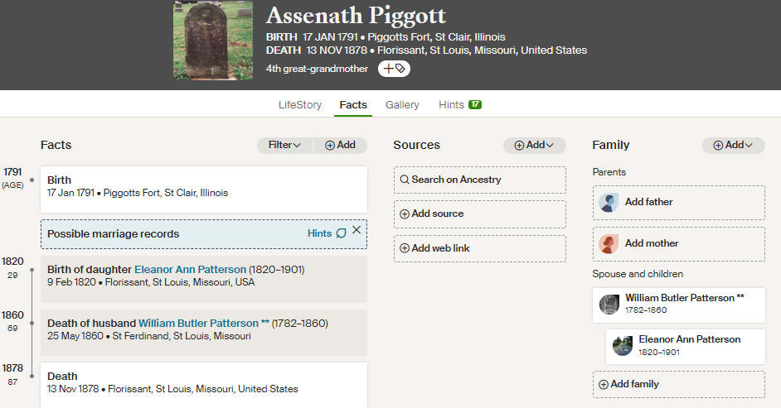The height and width of the screenshot is (408, 781).
Task: Expand the Sources Add dropdown
Action: 534,145
